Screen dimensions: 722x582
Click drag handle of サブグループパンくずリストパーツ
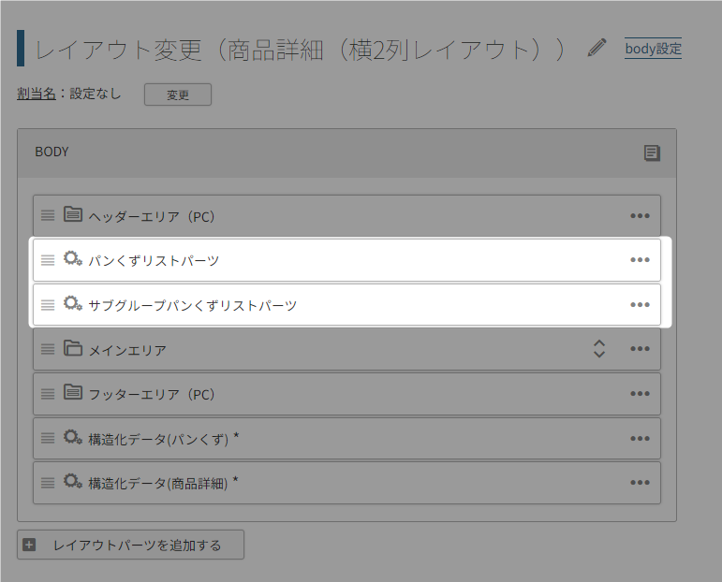point(48,305)
